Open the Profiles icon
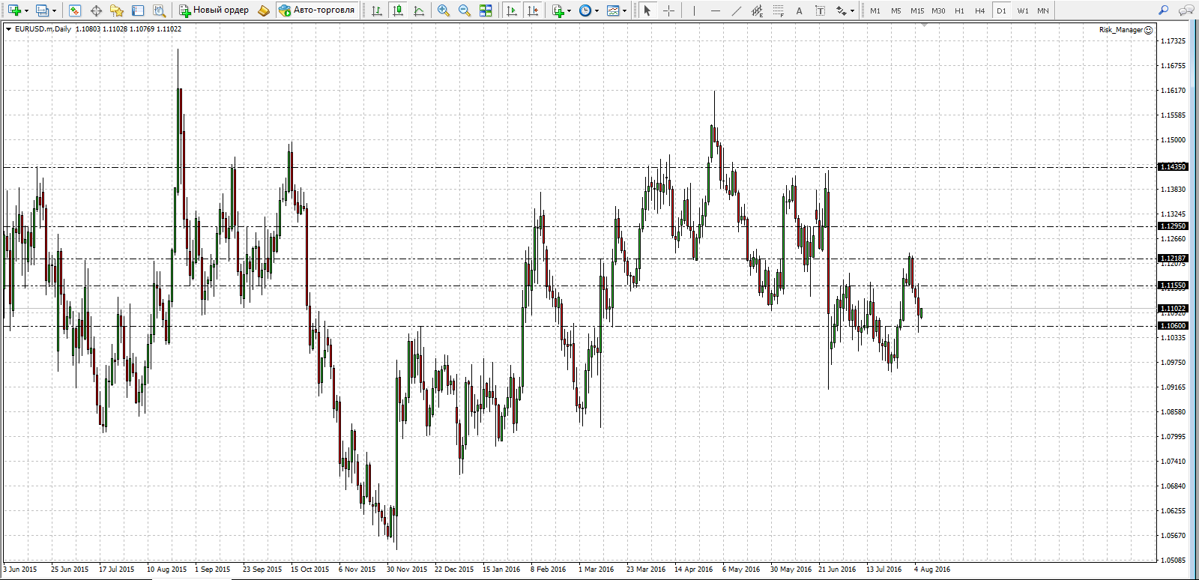The image size is (1199, 580). (x=42, y=10)
